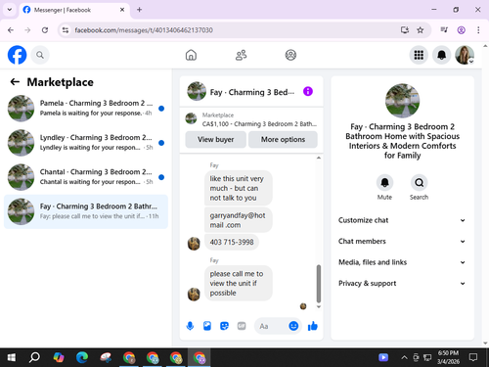Screen dimensions: 489x367
Task: Bookmark this page with star icon
Action: coord(421,30)
